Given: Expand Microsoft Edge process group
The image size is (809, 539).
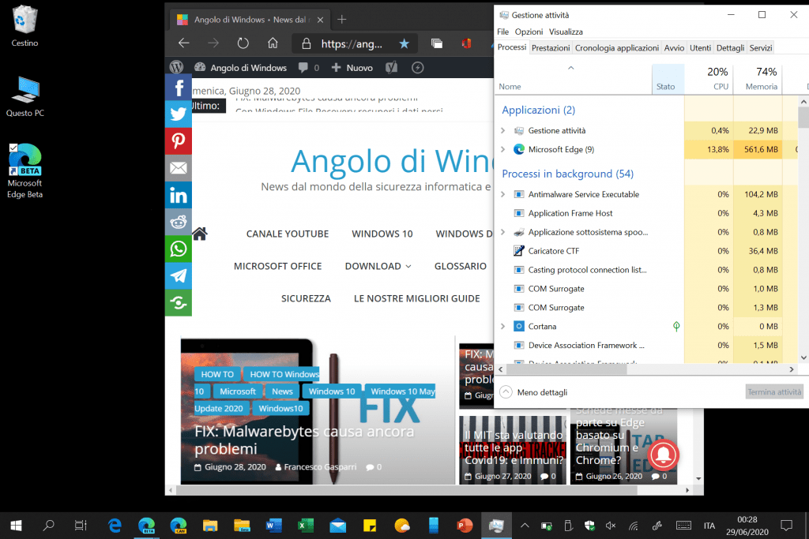Looking at the screenshot, I should click(x=503, y=149).
